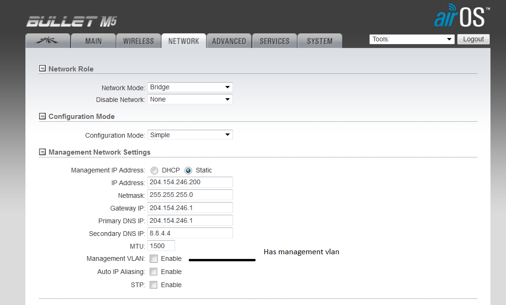Enable the STP checkbox
This screenshot has width=506, height=305.
[153, 285]
